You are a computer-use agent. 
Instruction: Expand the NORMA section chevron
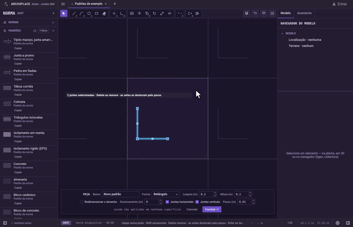point(53,22)
